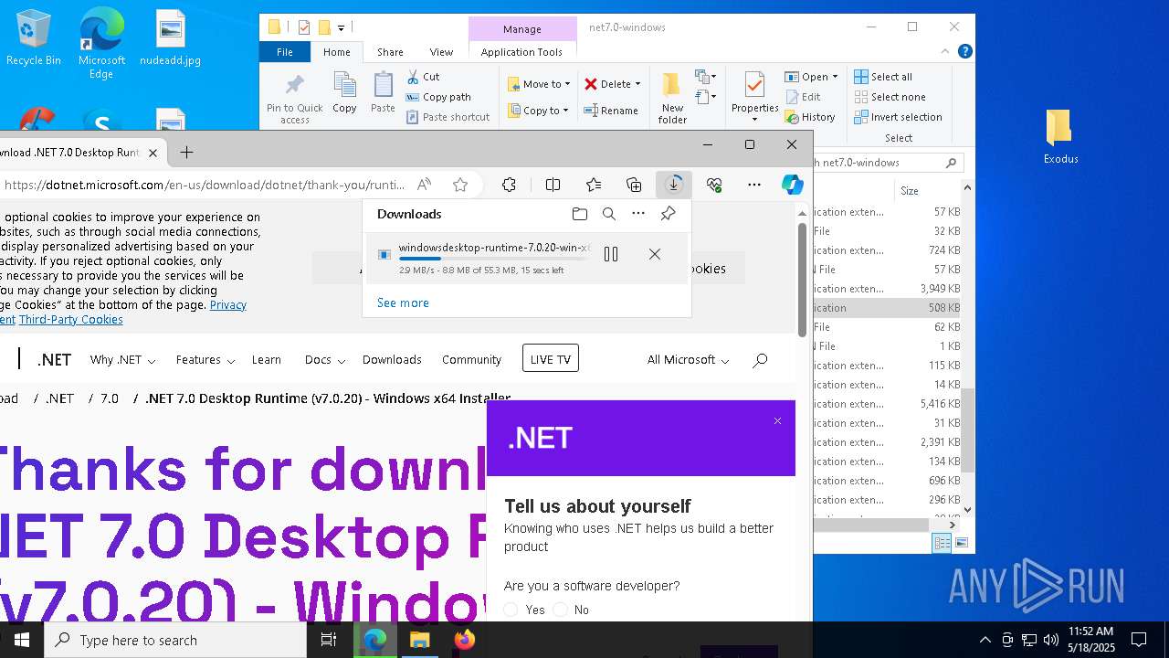Create New folder in Explorer
This screenshot has height=658, width=1169.
pos(672,98)
